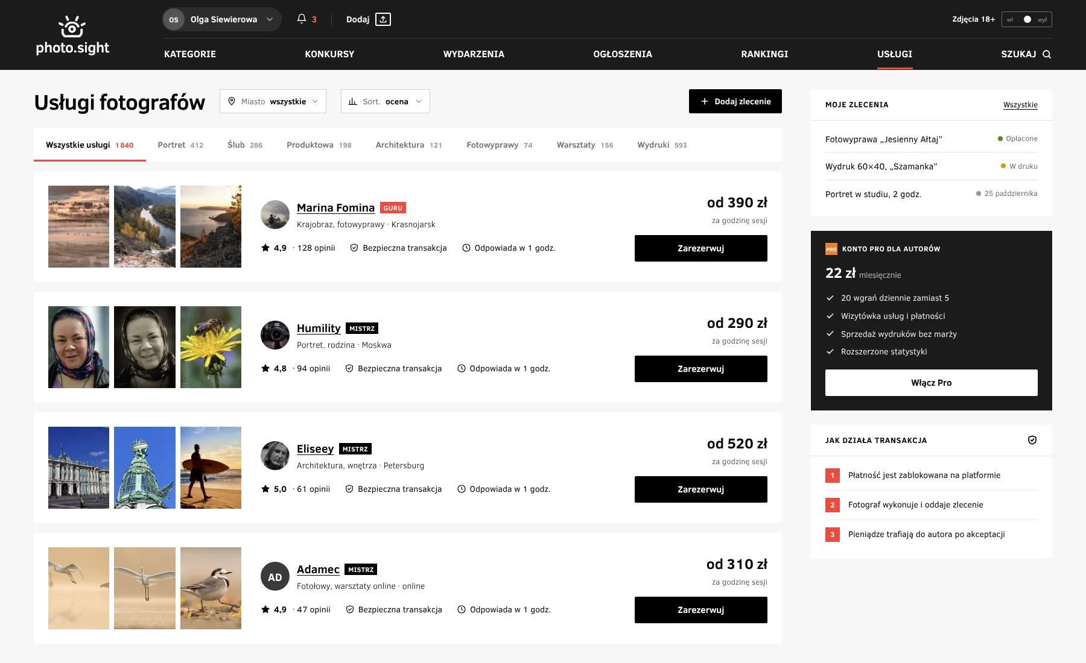Open the Miasto wszystkie city dropdown
This screenshot has height=663, width=1086.
tap(273, 101)
